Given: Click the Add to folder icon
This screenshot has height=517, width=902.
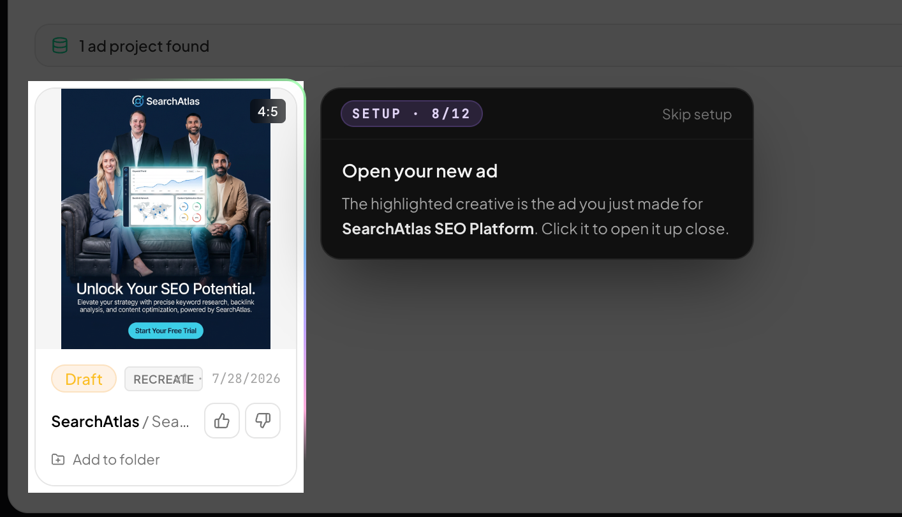Looking at the screenshot, I should (58, 460).
